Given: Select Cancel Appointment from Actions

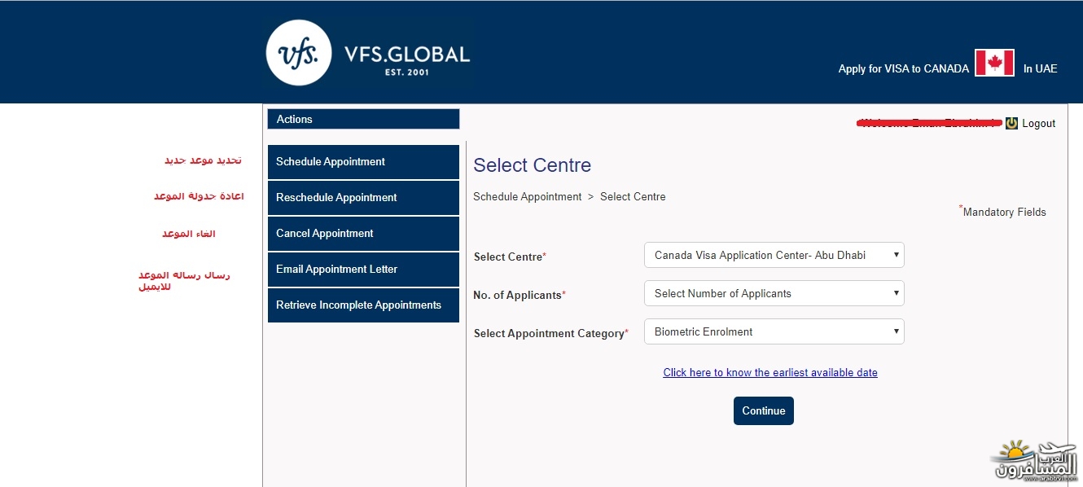Looking at the screenshot, I should [x=363, y=233].
